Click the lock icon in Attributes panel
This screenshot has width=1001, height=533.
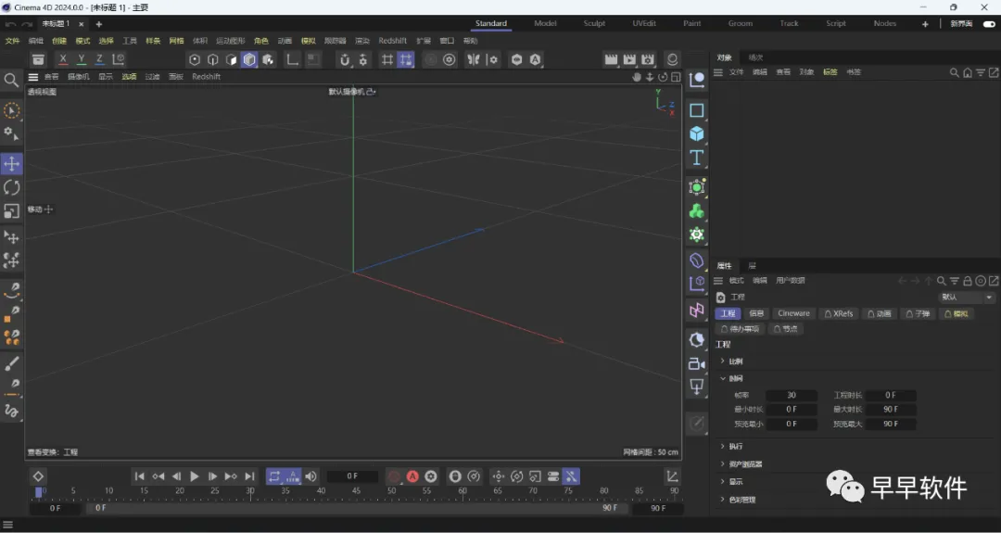968,281
